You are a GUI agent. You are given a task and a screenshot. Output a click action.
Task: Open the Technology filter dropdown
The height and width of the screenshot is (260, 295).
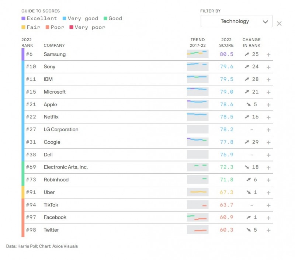tap(236, 21)
